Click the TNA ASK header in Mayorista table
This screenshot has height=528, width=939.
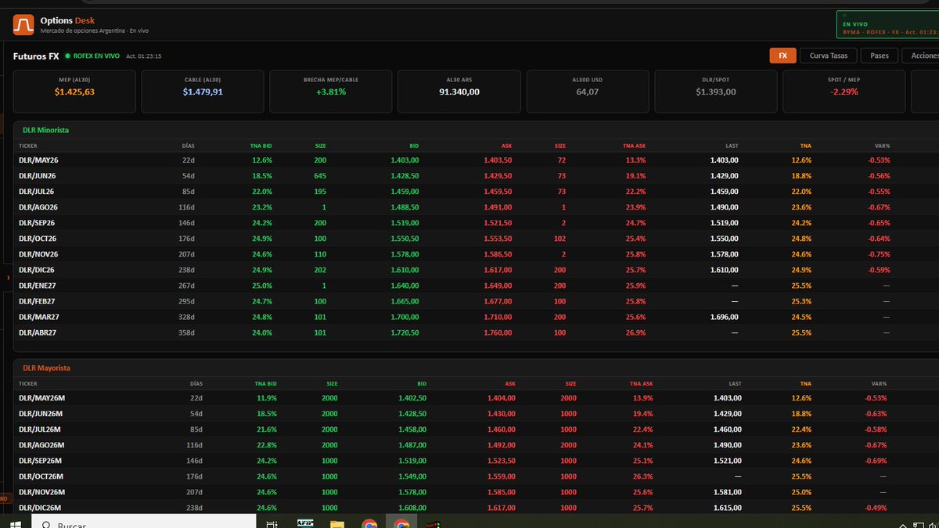[x=640, y=383]
